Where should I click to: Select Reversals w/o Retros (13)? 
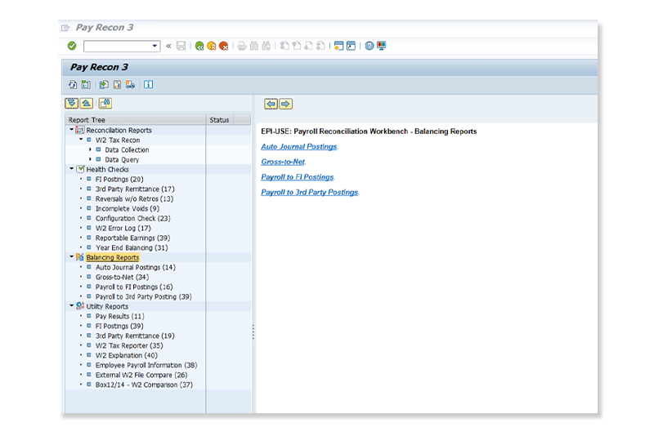[x=134, y=198]
